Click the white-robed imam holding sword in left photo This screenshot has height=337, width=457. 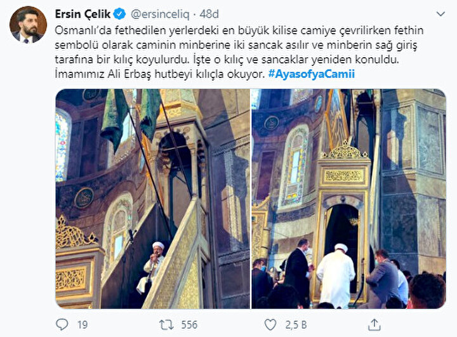click(151, 267)
